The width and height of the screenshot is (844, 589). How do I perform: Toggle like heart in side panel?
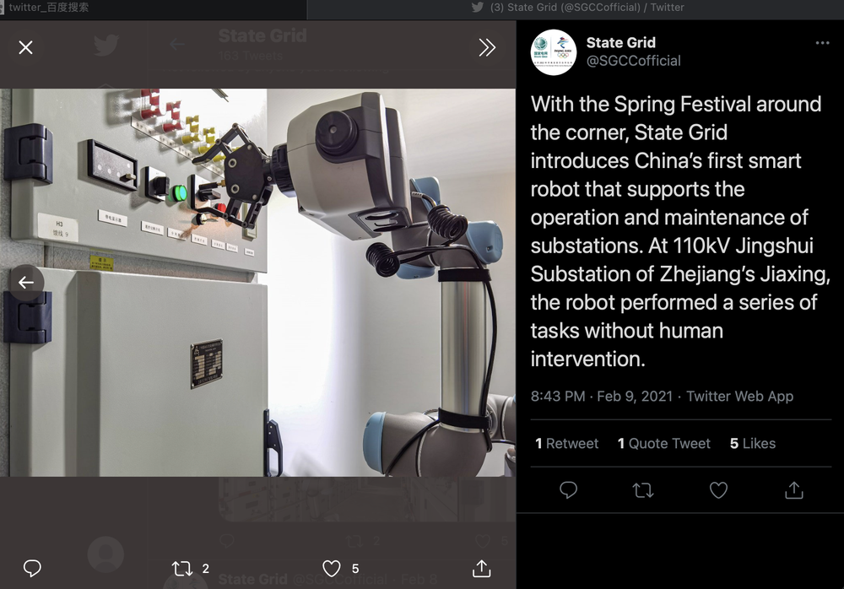718,490
